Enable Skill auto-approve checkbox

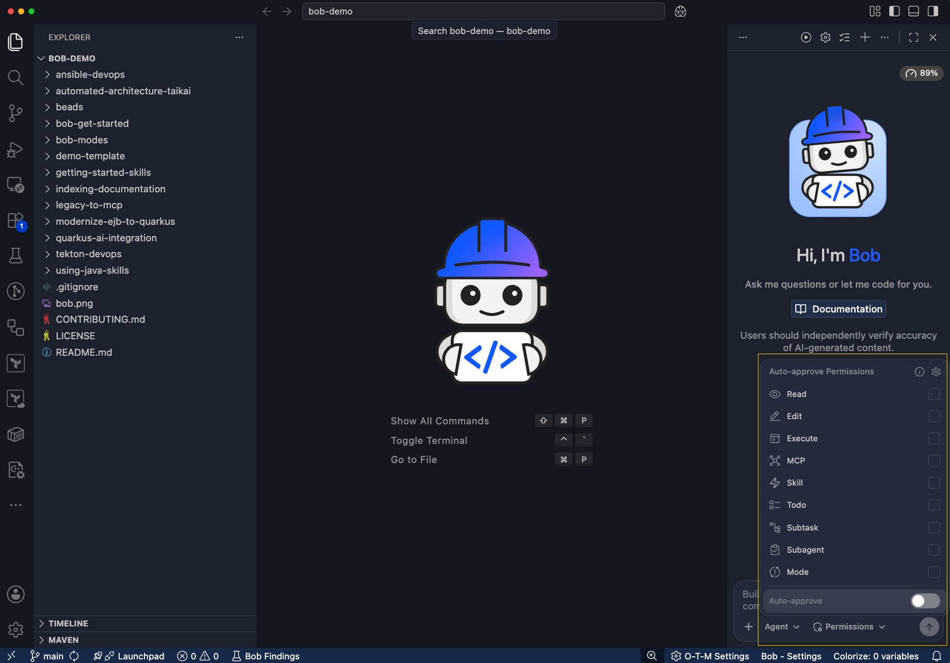(x=934, y=483)
